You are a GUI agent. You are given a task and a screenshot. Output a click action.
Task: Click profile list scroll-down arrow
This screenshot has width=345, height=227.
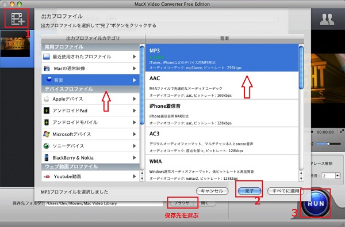[x=301, y=179]
